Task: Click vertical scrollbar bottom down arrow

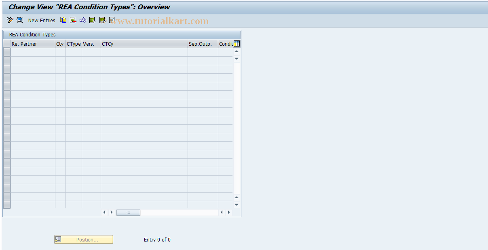Action: pyautogui.click(x=237, y=205)
